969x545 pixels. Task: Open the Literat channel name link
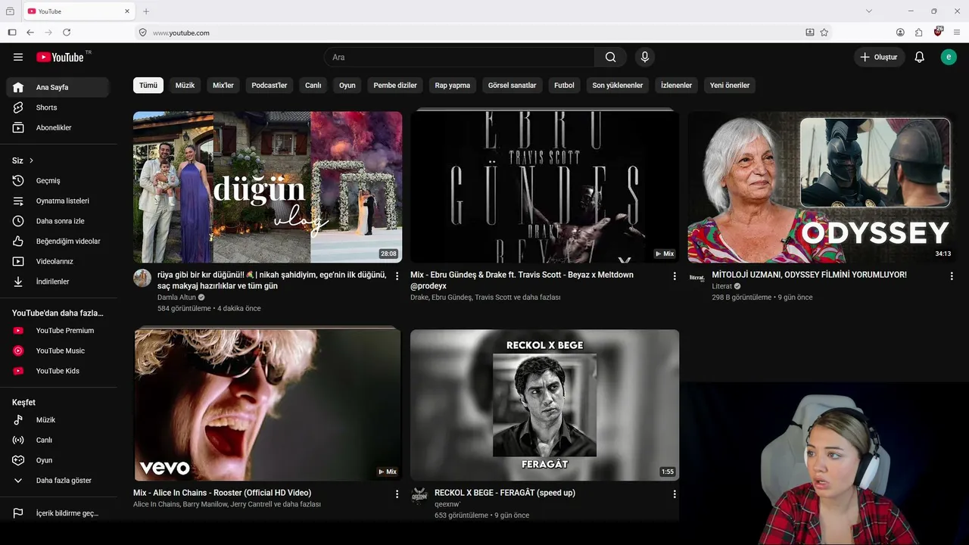pos(722,287)
